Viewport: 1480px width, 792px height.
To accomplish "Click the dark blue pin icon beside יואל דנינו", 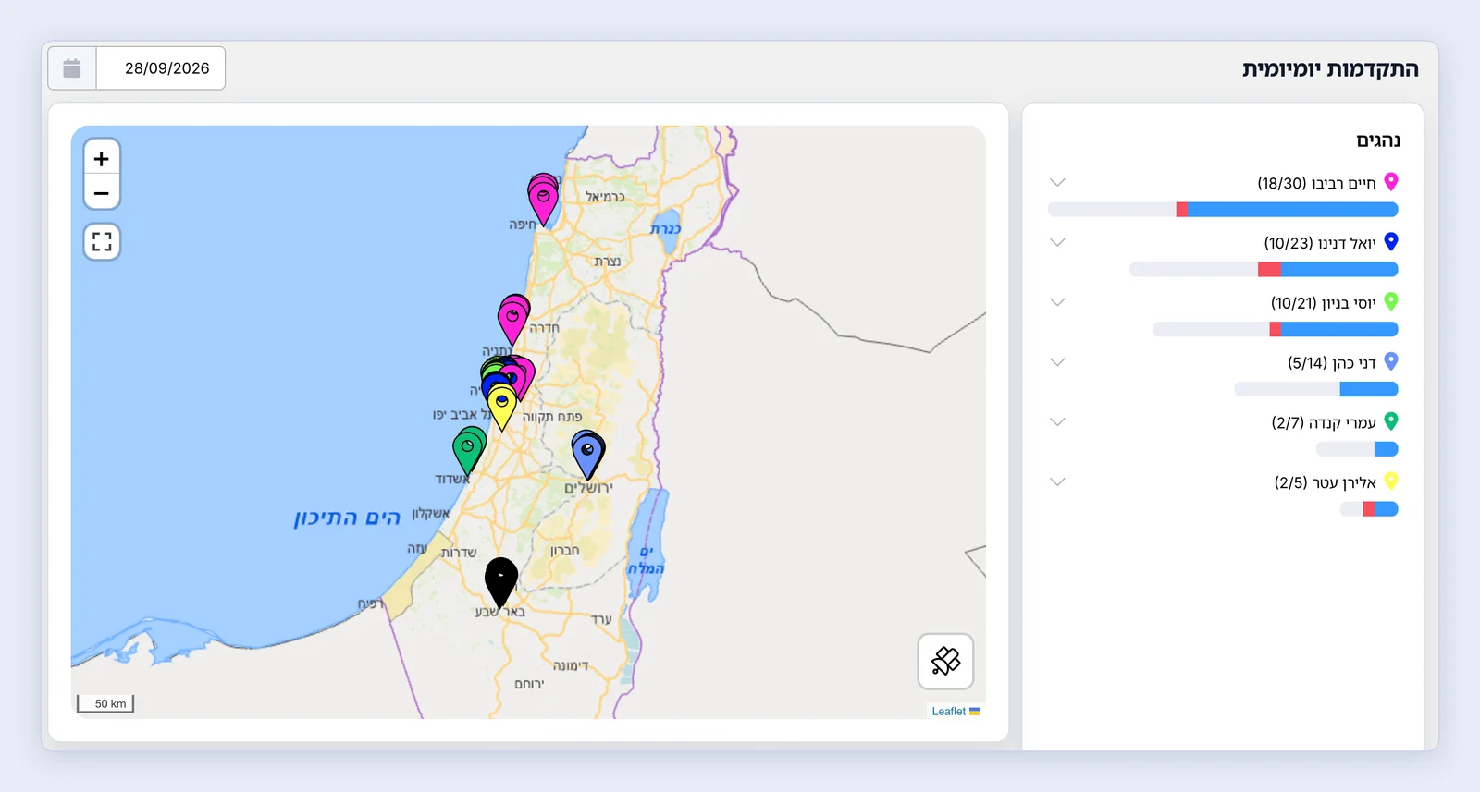I will point(1390,242).
